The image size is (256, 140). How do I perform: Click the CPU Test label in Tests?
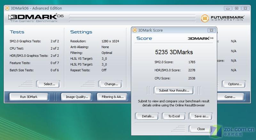[x=17, y=48]
